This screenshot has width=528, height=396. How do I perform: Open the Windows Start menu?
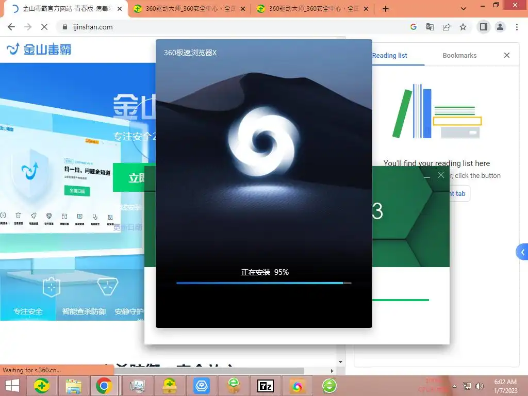pos(12,386)
